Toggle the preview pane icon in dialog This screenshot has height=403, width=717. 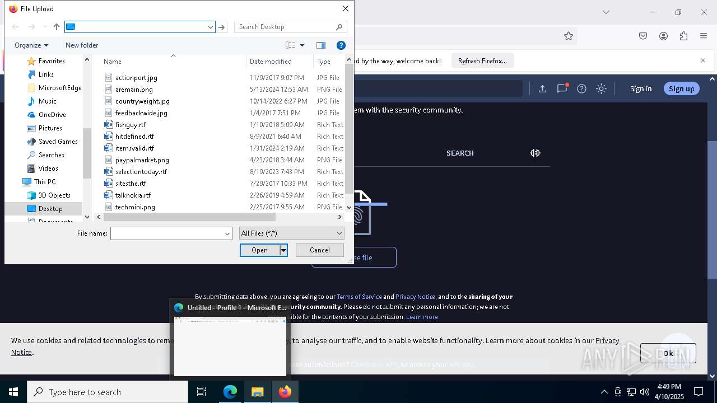tap(321, 45)
